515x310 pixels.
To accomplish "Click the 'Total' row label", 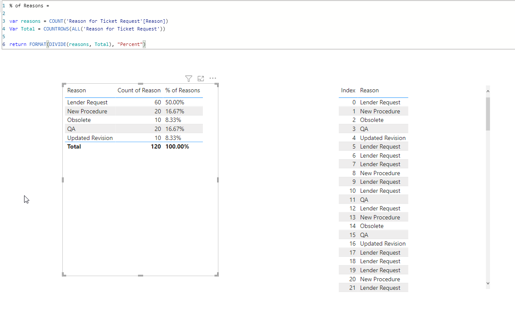I will pos(74,147).
